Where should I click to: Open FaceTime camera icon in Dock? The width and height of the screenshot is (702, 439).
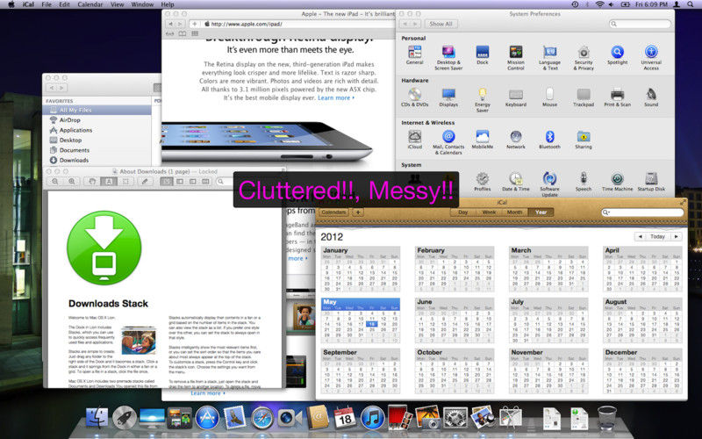(x=290, y=419)
